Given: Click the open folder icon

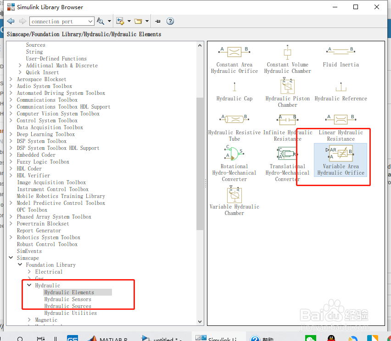Looking at the screenshot, I should pyautogui.click(x=138, y=21).
